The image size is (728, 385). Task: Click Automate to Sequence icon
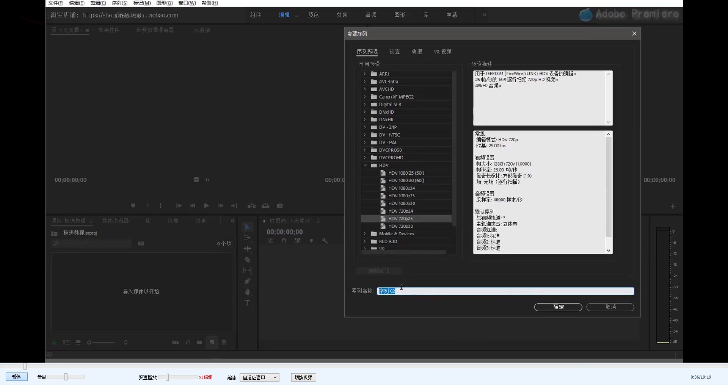pos(176,342)
